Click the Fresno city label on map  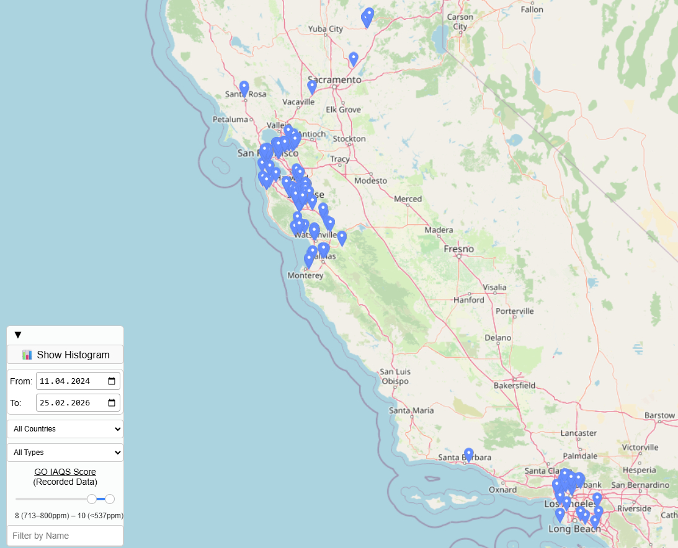click(458, 249)
